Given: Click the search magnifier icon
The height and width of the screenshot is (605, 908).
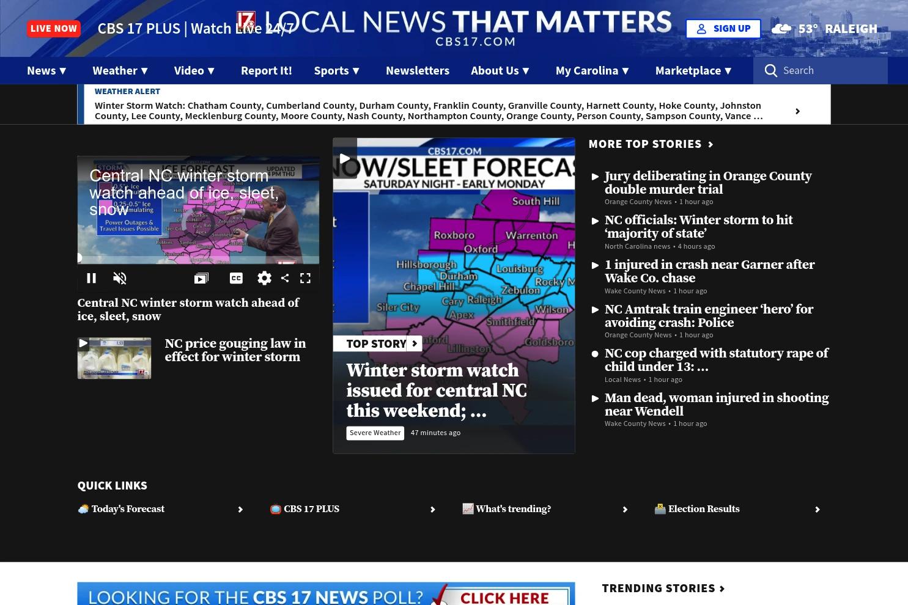Looking at the screenshot, I should (x=771, y=70).
